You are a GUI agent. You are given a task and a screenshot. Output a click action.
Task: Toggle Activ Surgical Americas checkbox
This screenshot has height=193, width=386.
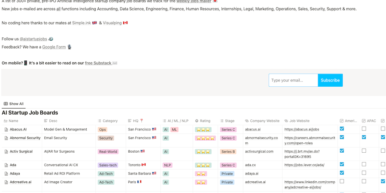tap(342, 151)
